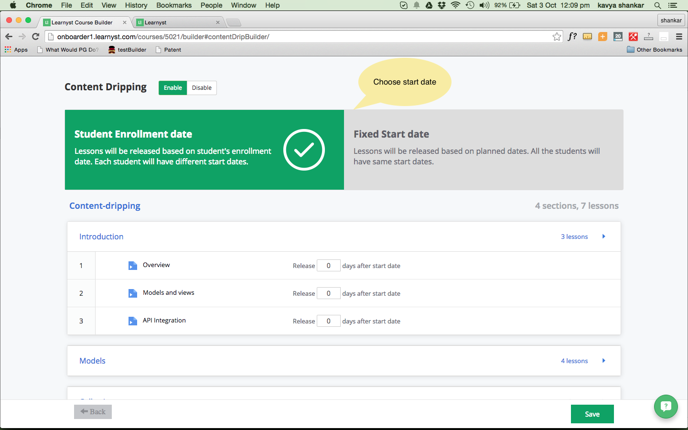Open the testBuilder bookmark

coord(127,50)
